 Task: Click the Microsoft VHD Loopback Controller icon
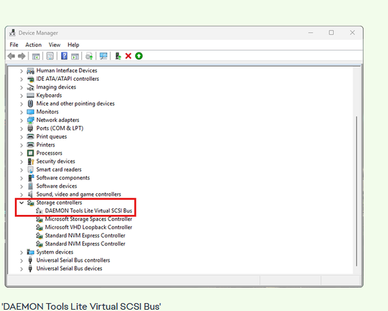coord(39,227)
